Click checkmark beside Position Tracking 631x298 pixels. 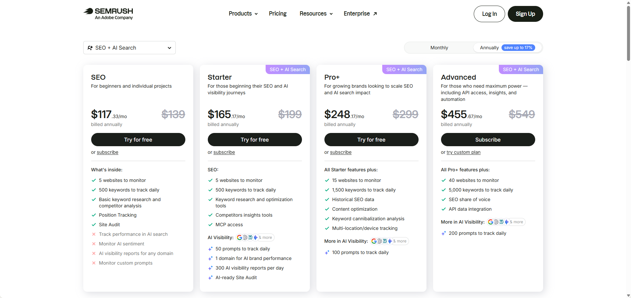[94, 215]
